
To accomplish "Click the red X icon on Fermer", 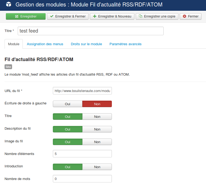I will 184,16.
